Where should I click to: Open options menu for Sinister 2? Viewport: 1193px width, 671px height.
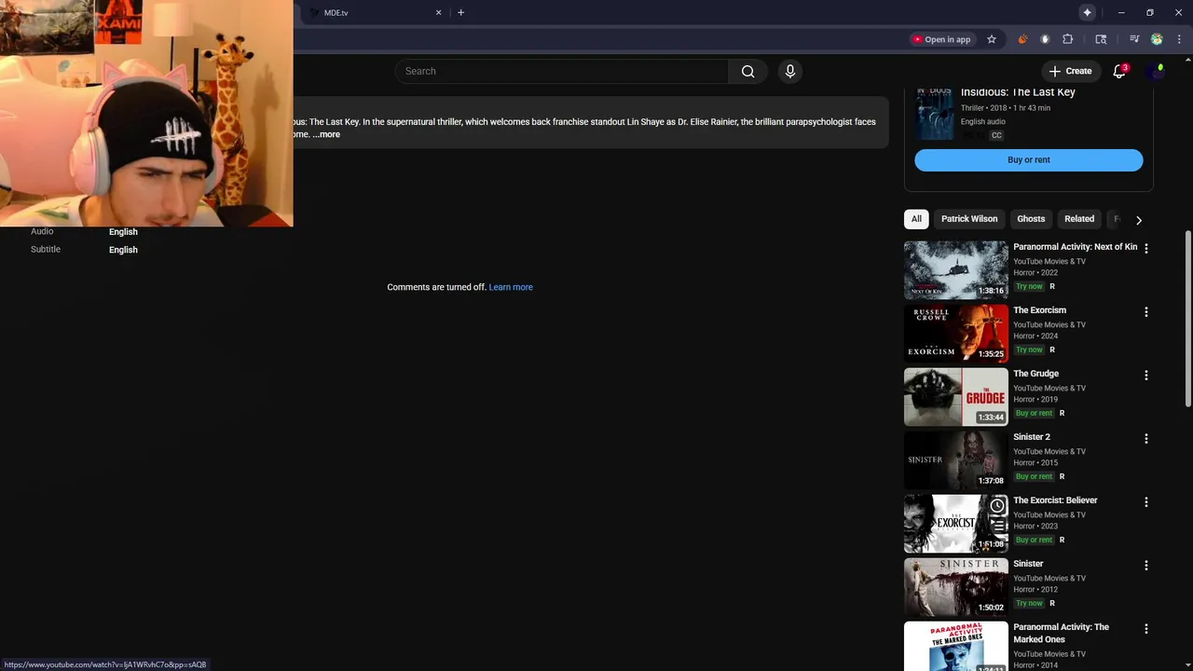click(x=1146, y=438)
